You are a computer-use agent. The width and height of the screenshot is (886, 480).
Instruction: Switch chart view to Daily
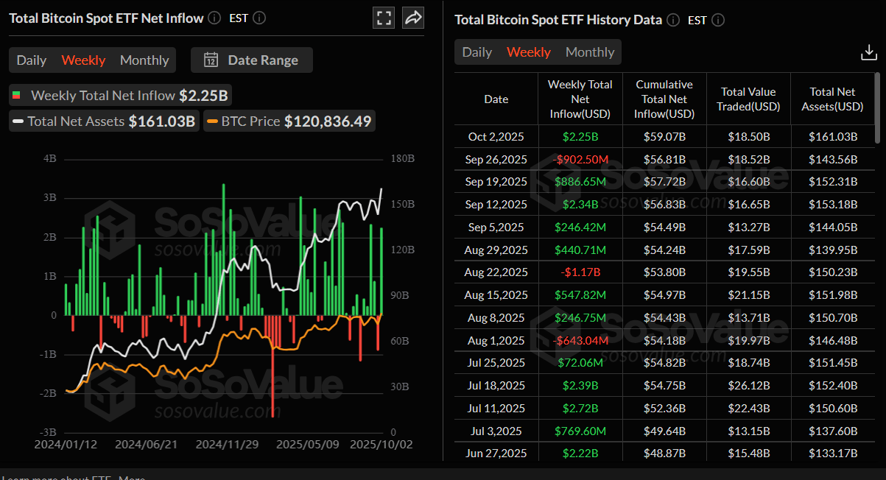coord(31,60)
